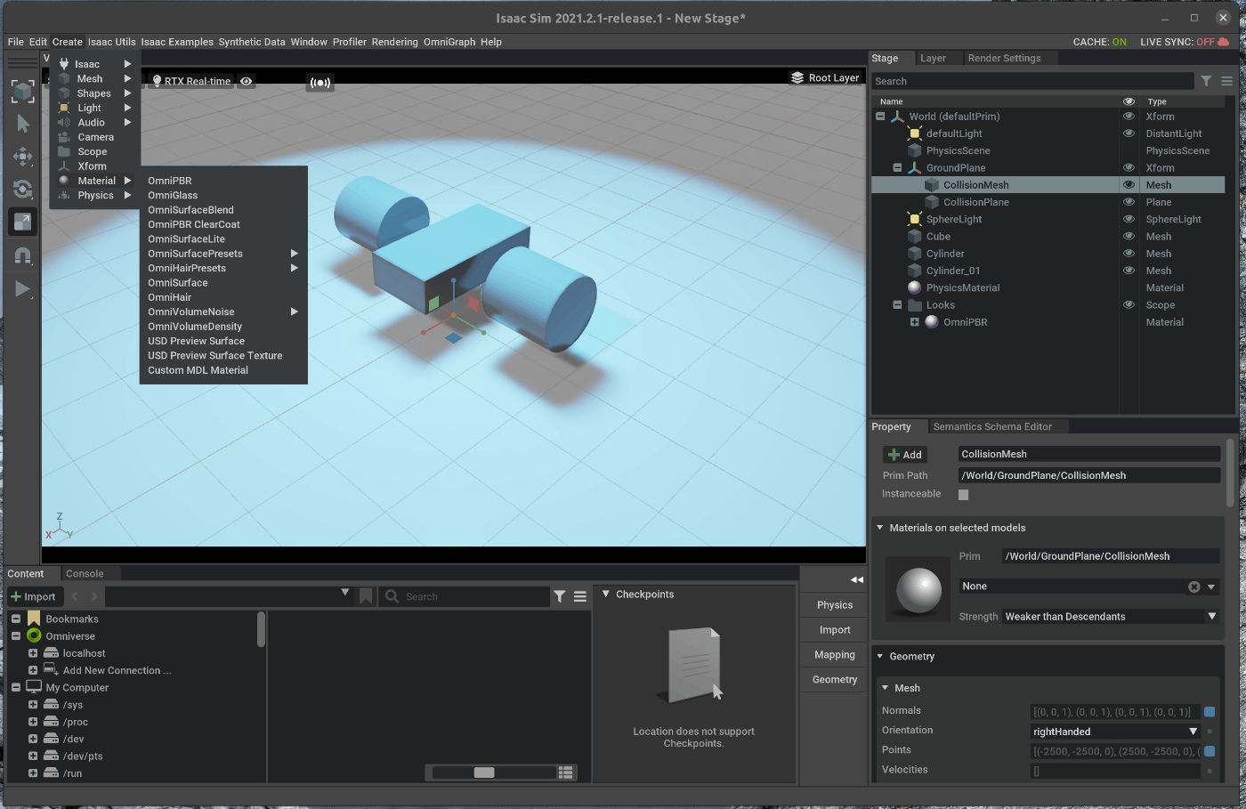Toggle visibility of GroundPlane
The width and height of the screenshot is (1246, 809).
[1129, 167]
